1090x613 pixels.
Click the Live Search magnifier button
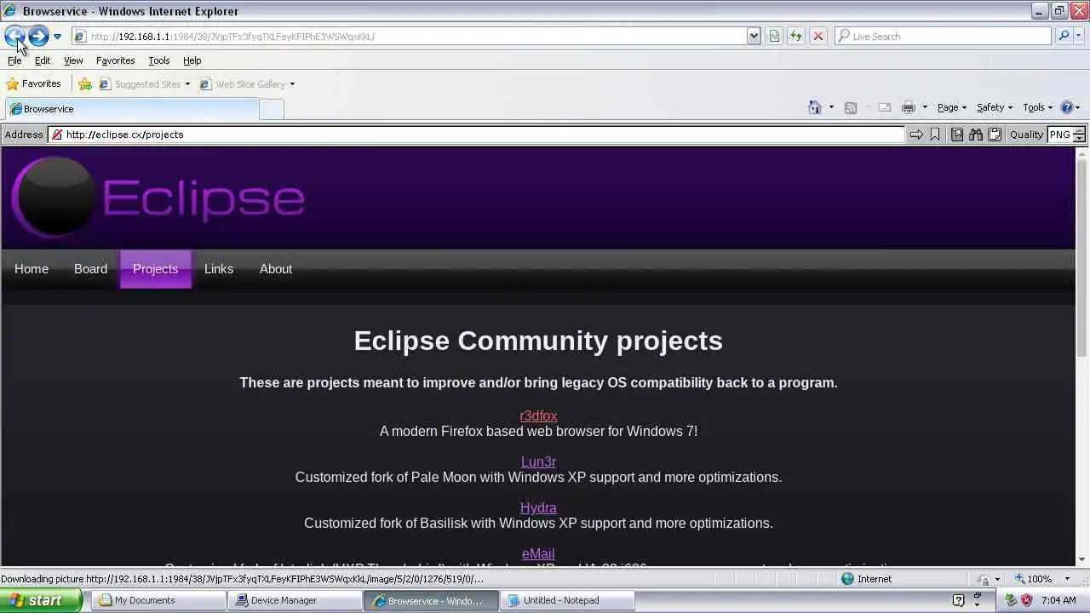(x=1063, y=36)
